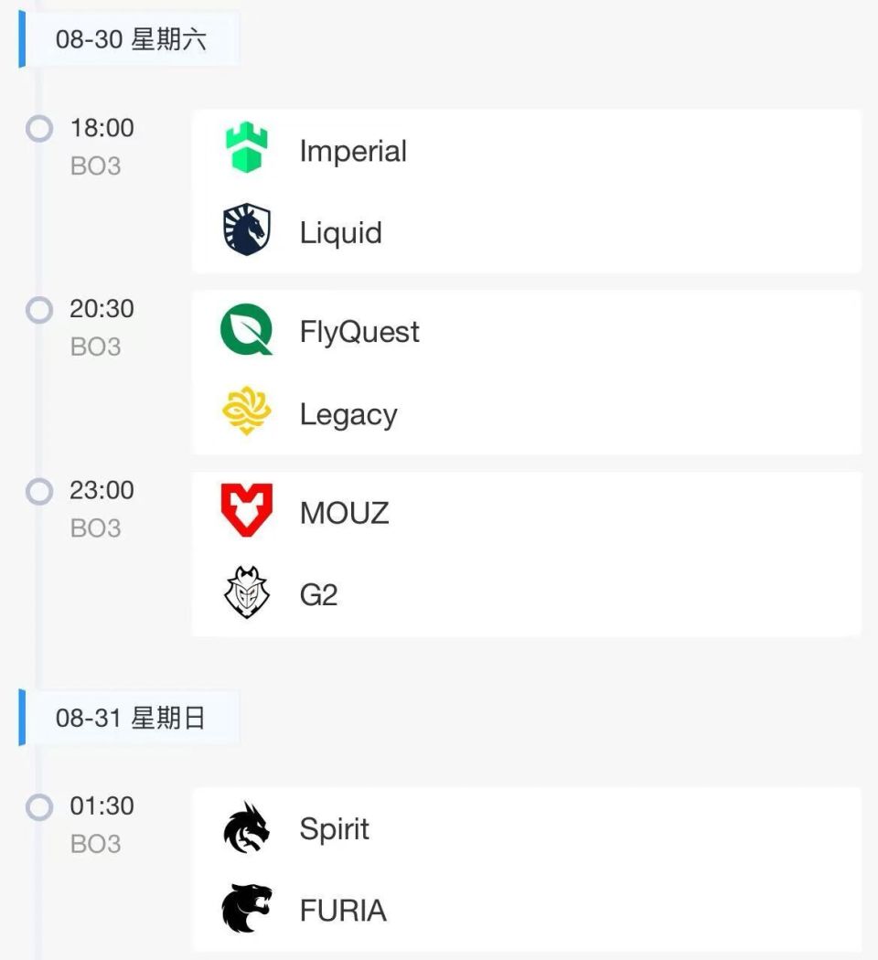Click the 18:00 match time label

click(x=102, y=128)
